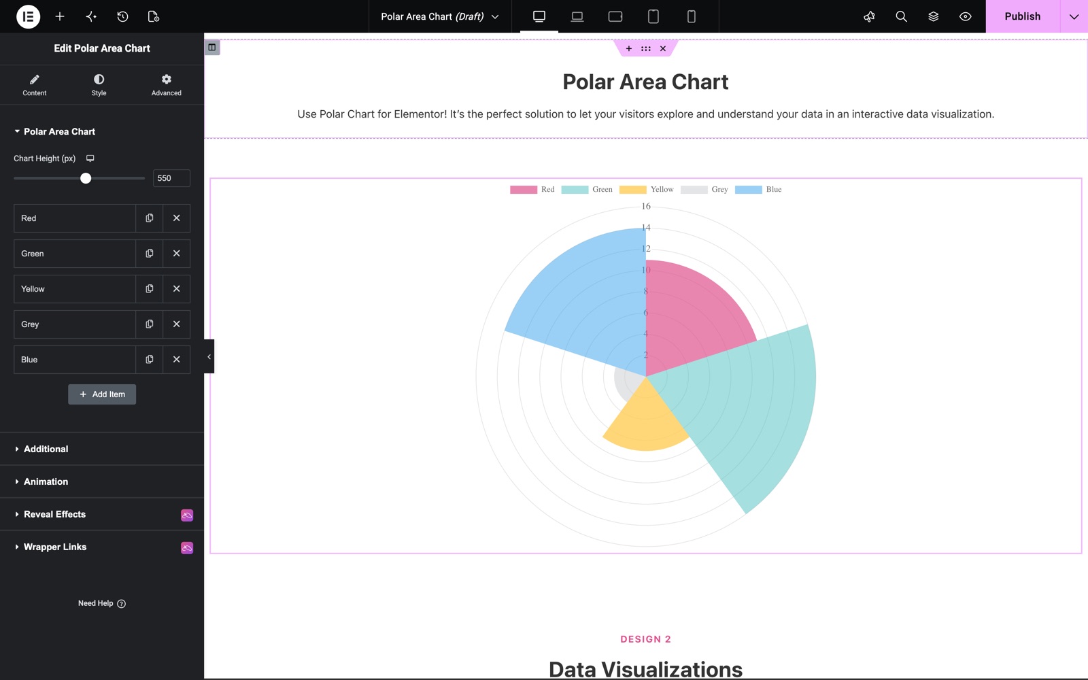1088x680 pixels.
Task: Switch to tablet landscape view
Action: pos(615,16)
